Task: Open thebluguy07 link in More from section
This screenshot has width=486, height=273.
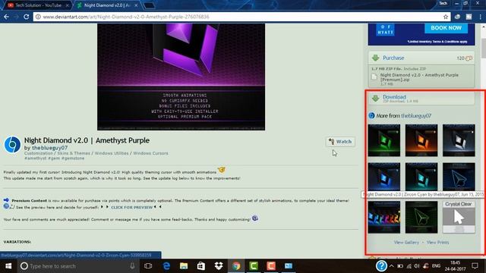Action: point(416,116)
